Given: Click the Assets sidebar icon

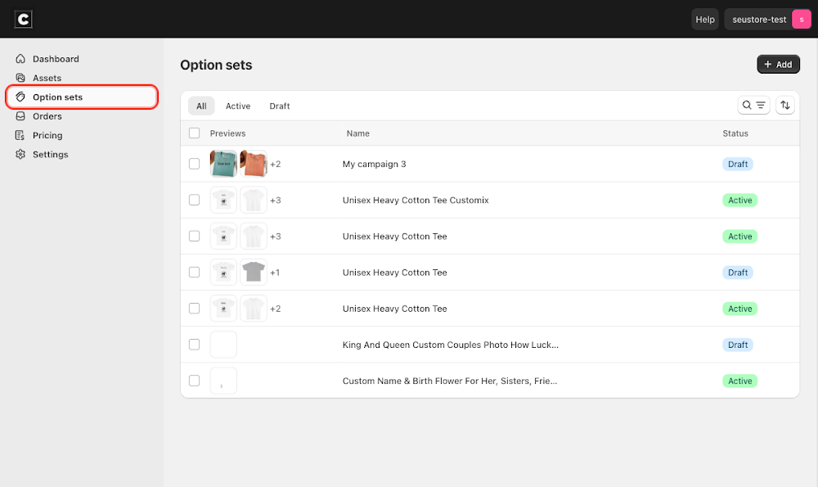Looking at the screenshot, I should [x=20, y=78].
